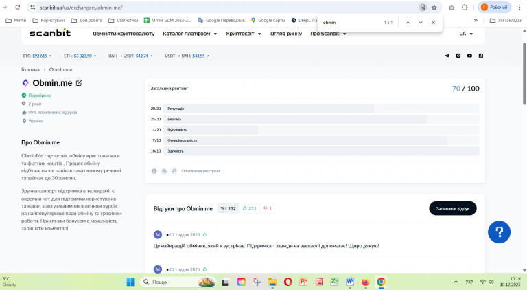
Task: Open File Explorer from the taskbar
Action: tap(272, 282)
